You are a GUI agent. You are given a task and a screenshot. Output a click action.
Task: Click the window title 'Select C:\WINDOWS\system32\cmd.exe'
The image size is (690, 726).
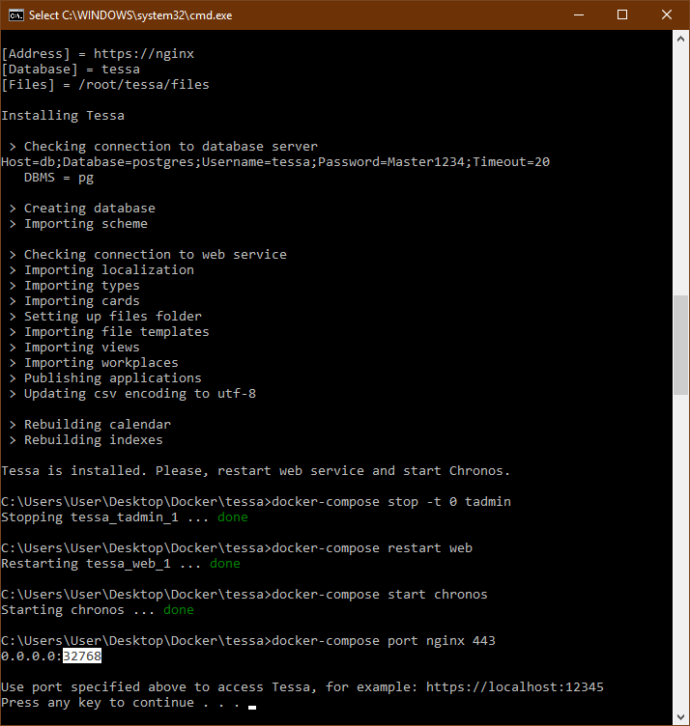pyautogui.click(x=130, y=15)
